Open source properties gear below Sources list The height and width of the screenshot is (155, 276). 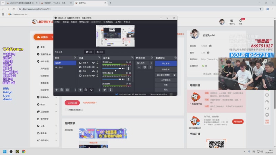(91, 90)
